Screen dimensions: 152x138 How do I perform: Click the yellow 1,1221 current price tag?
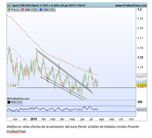[x=142, y=85]
